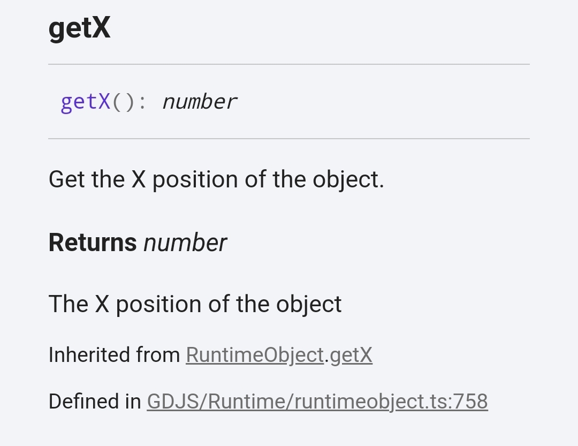Click the word "The" below Returns
Viewport: 578px width, 446px height.
(x=68, y=304)
